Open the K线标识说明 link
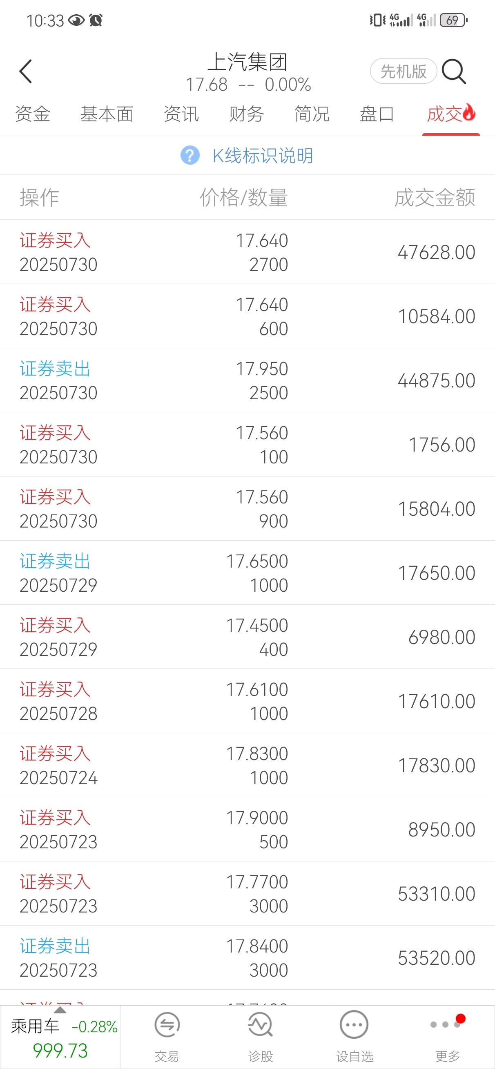This screenshot has height=1069, width=495. click(263, 156)
